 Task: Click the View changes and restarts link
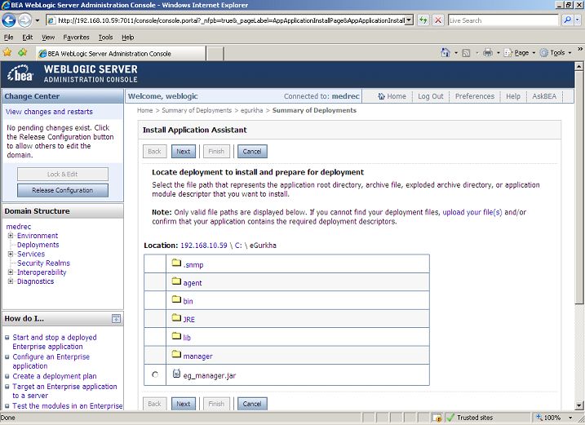pos(49,112)
